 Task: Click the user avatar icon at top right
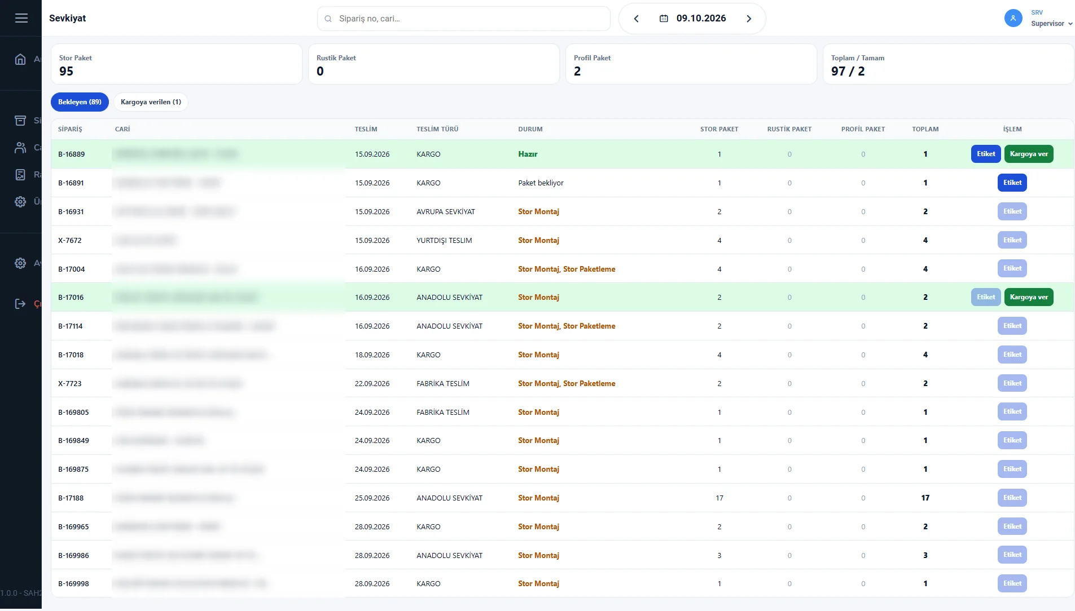tap(1013, 18)
